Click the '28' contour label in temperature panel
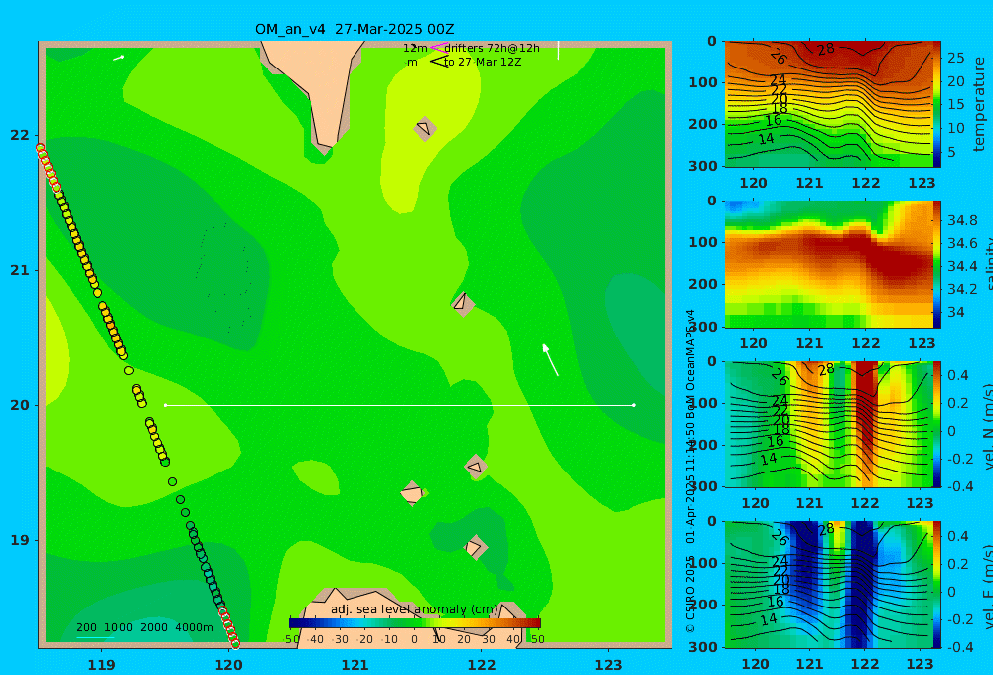The height and width of the screenshot is (675, 993). (x=826, y=49)
